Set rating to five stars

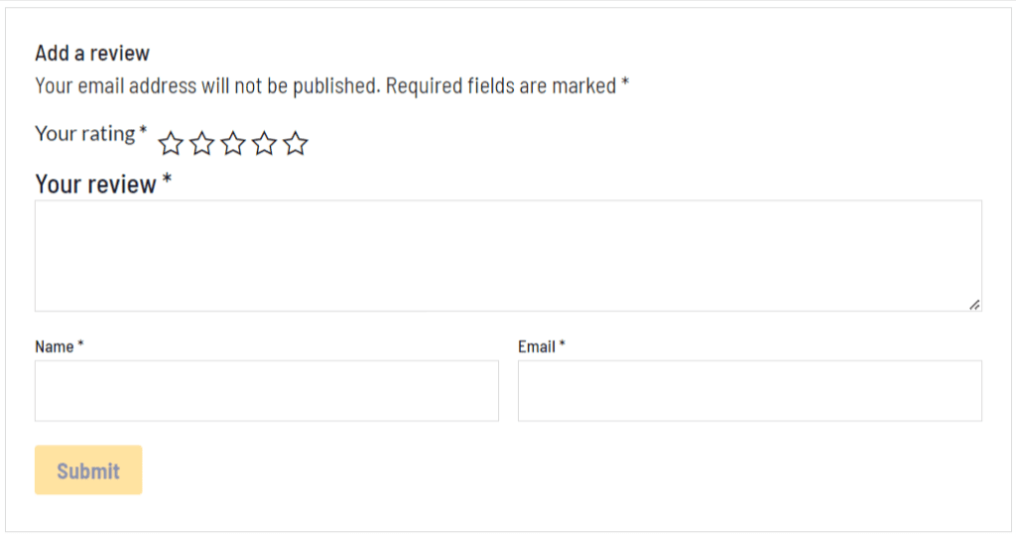(x=295, y=143)
